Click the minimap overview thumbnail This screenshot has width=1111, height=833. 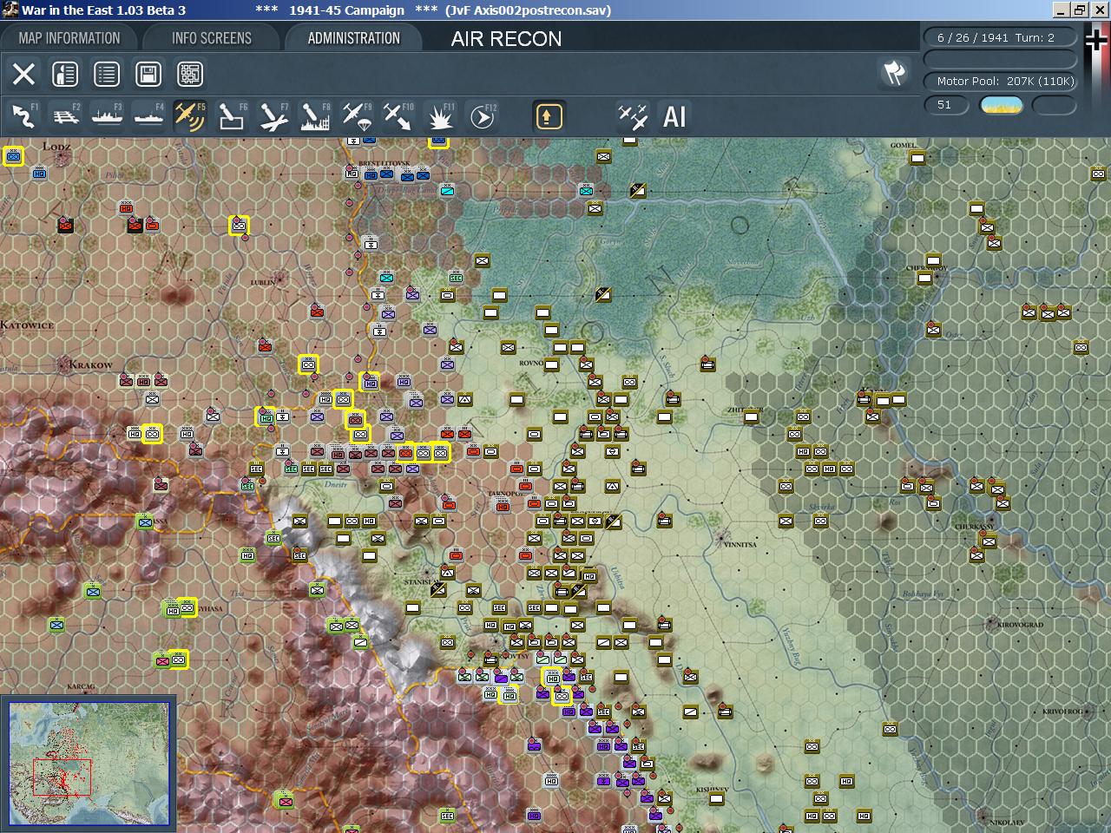(x=89, y=764)
